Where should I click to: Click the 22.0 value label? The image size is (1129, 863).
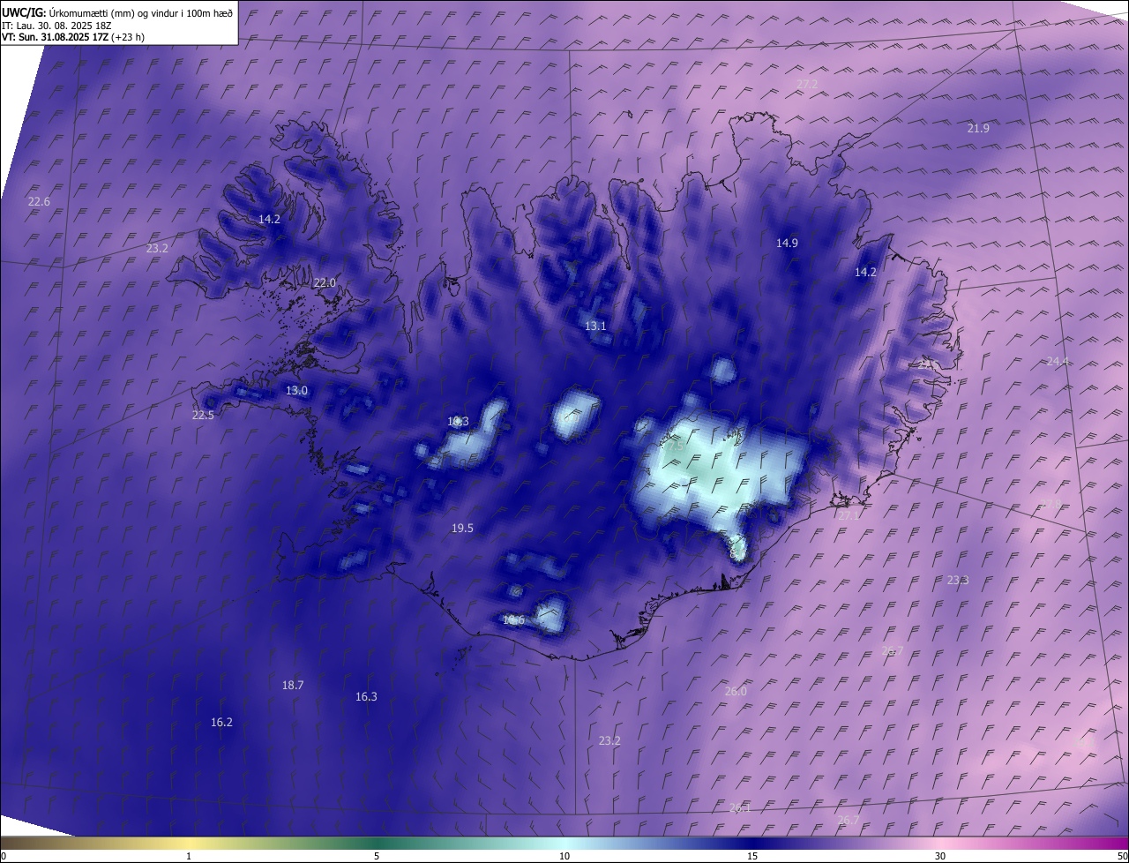coord(325,282)
